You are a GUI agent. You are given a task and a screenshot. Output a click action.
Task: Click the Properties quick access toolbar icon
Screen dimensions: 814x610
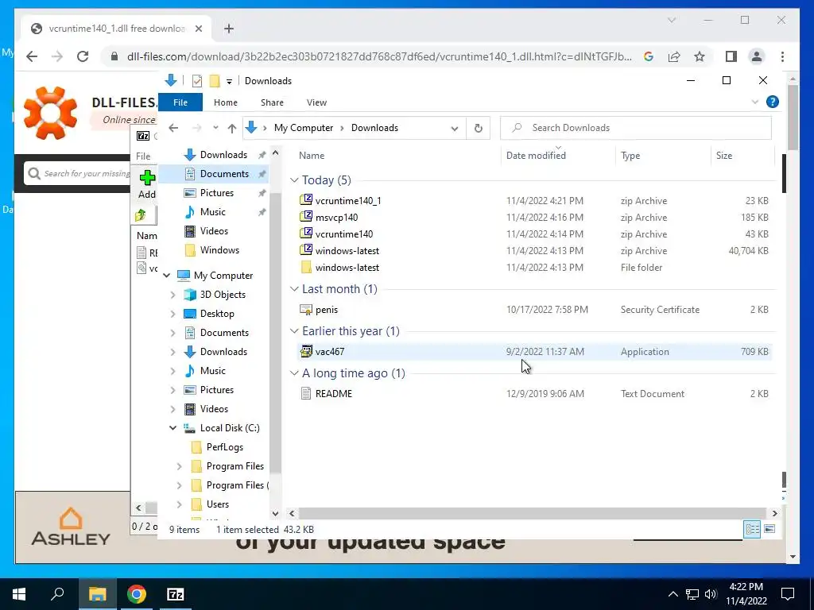(197, 81)
